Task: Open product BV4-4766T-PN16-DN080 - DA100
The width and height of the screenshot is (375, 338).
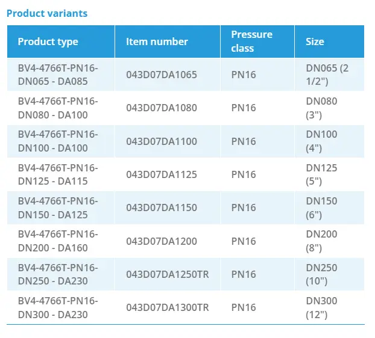Action: 58,108
